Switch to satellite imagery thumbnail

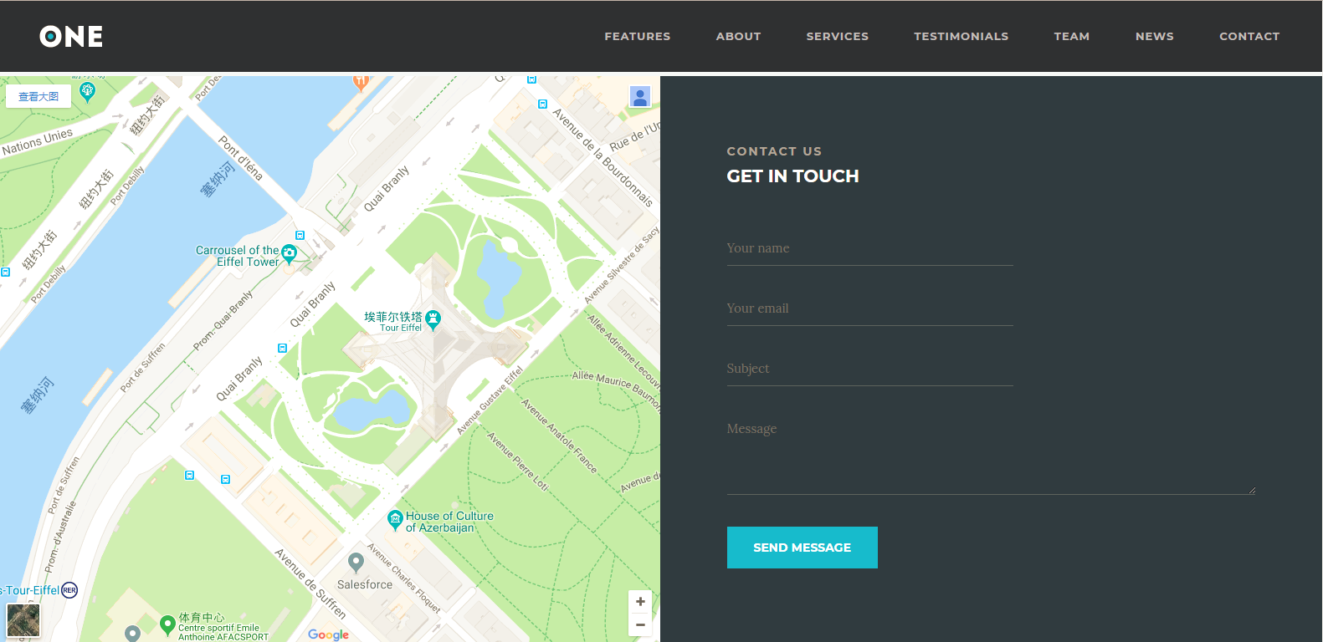pyautogui.click(x=23, y=620)
